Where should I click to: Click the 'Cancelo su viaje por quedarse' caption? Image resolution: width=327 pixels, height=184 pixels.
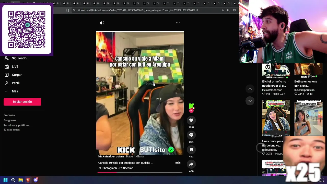126,163
